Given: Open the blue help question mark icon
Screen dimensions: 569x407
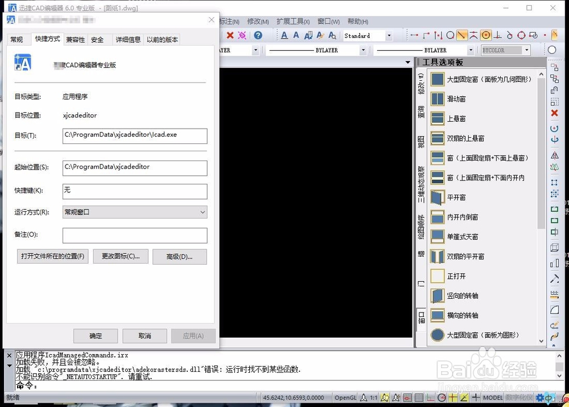Looking at the screenshot, I should click(x=258, y=35).
